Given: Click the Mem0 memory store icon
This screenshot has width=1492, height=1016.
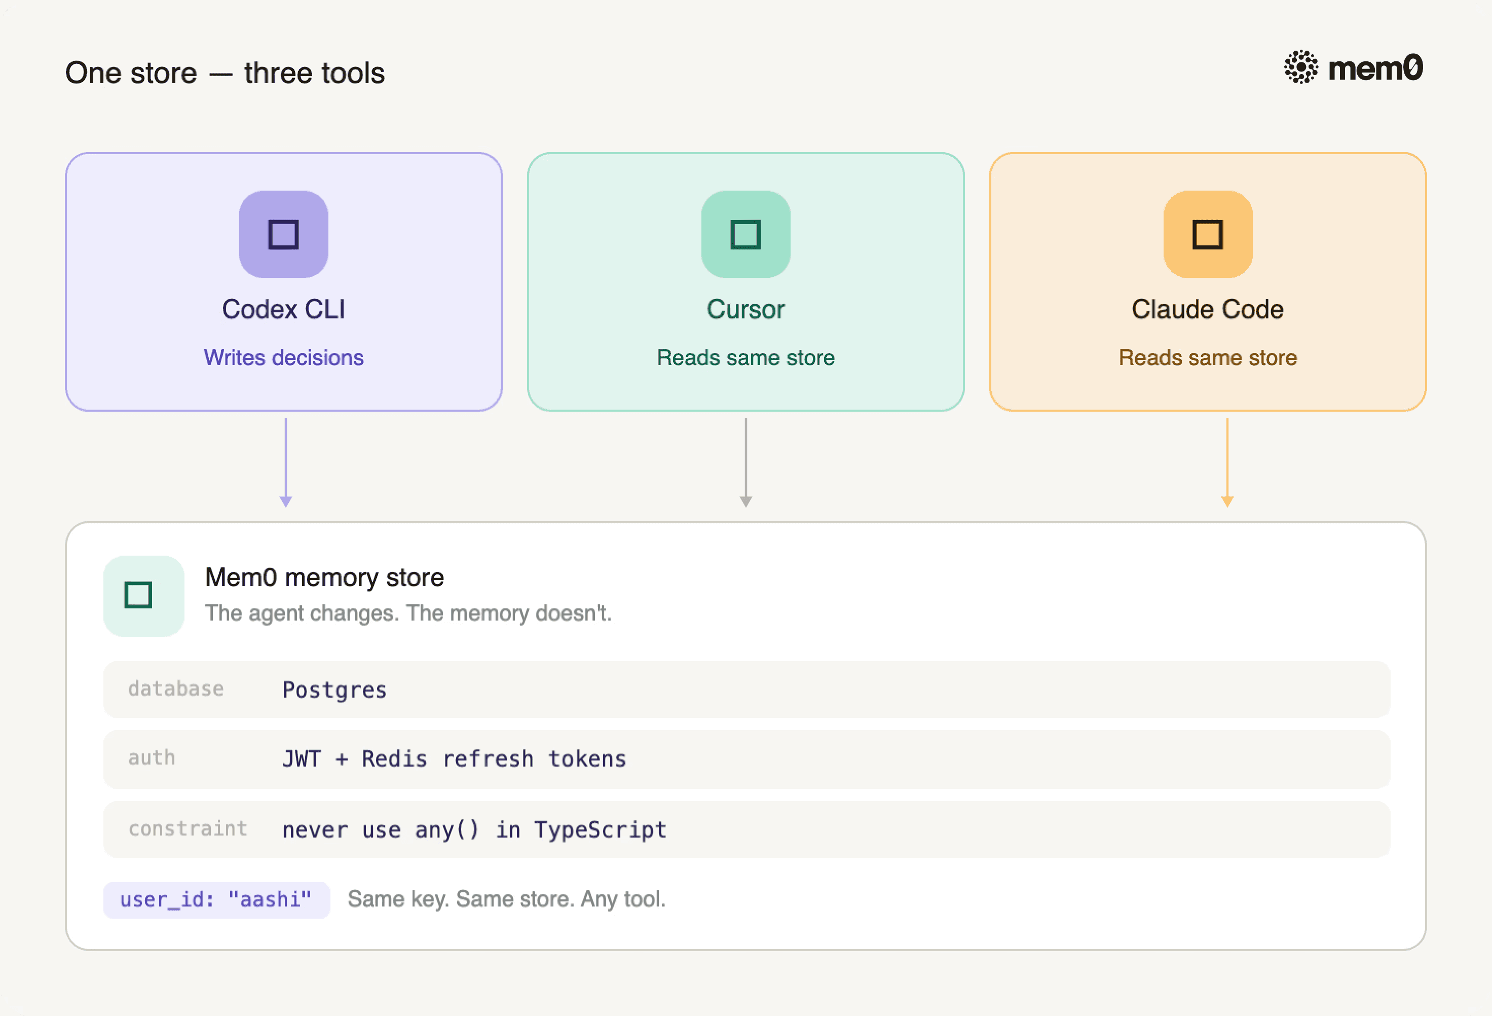Looking at the screenshot, I should click(x=144, y=596).
